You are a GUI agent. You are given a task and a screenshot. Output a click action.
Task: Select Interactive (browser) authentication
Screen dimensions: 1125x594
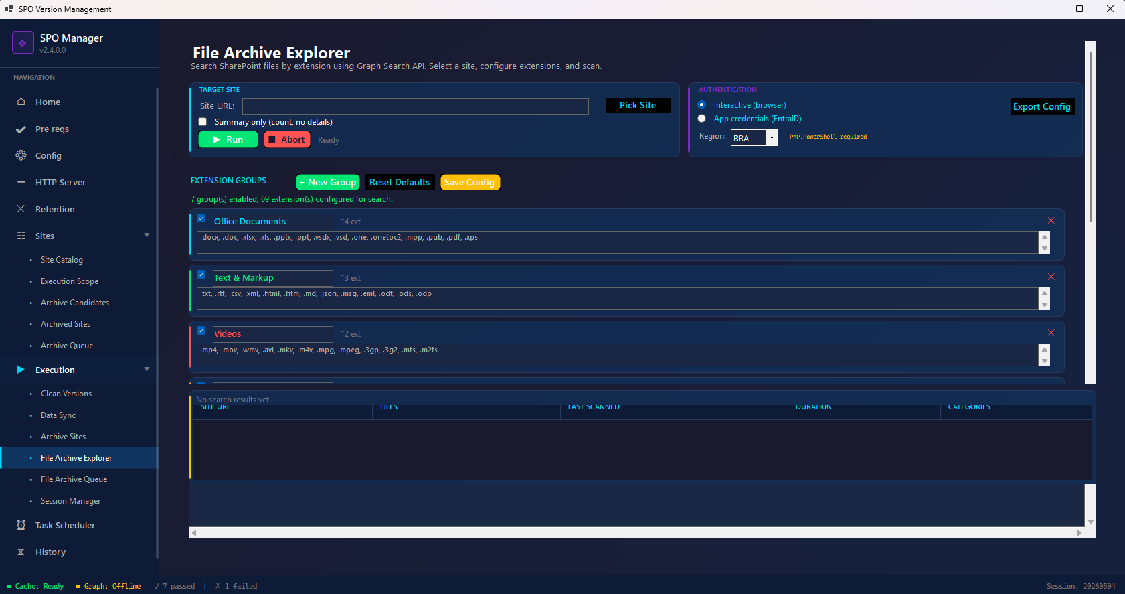tap(702, 105)
